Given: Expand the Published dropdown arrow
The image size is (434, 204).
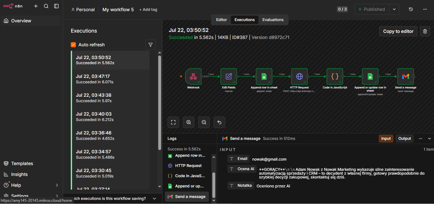Looking at the screenshot, I should point(394,9).
